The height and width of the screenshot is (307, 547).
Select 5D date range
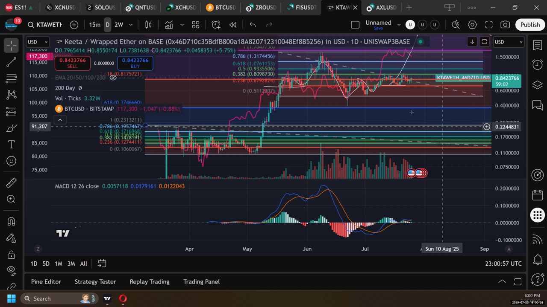[46, 264]
